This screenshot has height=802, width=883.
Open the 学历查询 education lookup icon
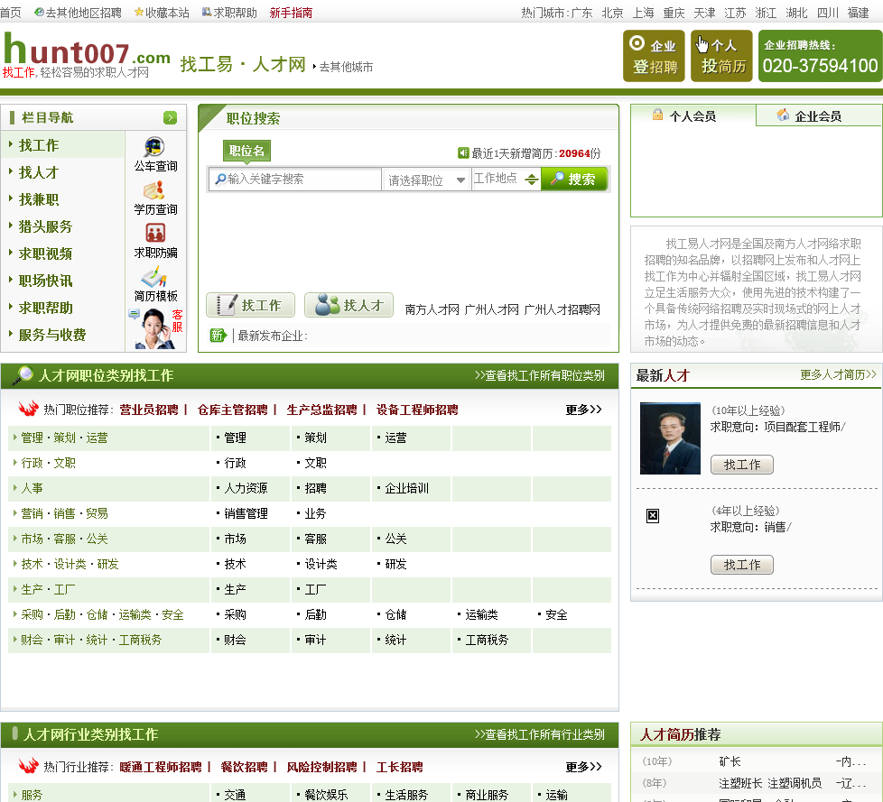[x=153, y=190]
